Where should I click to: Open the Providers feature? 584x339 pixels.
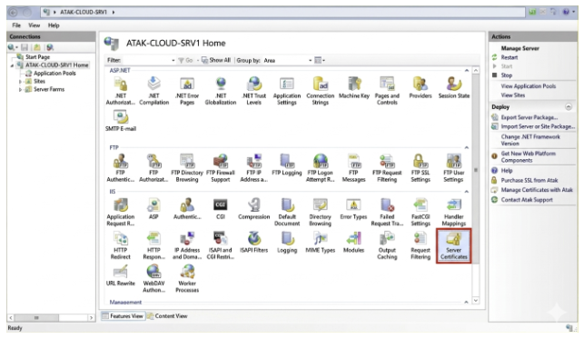tap(421, 88)
